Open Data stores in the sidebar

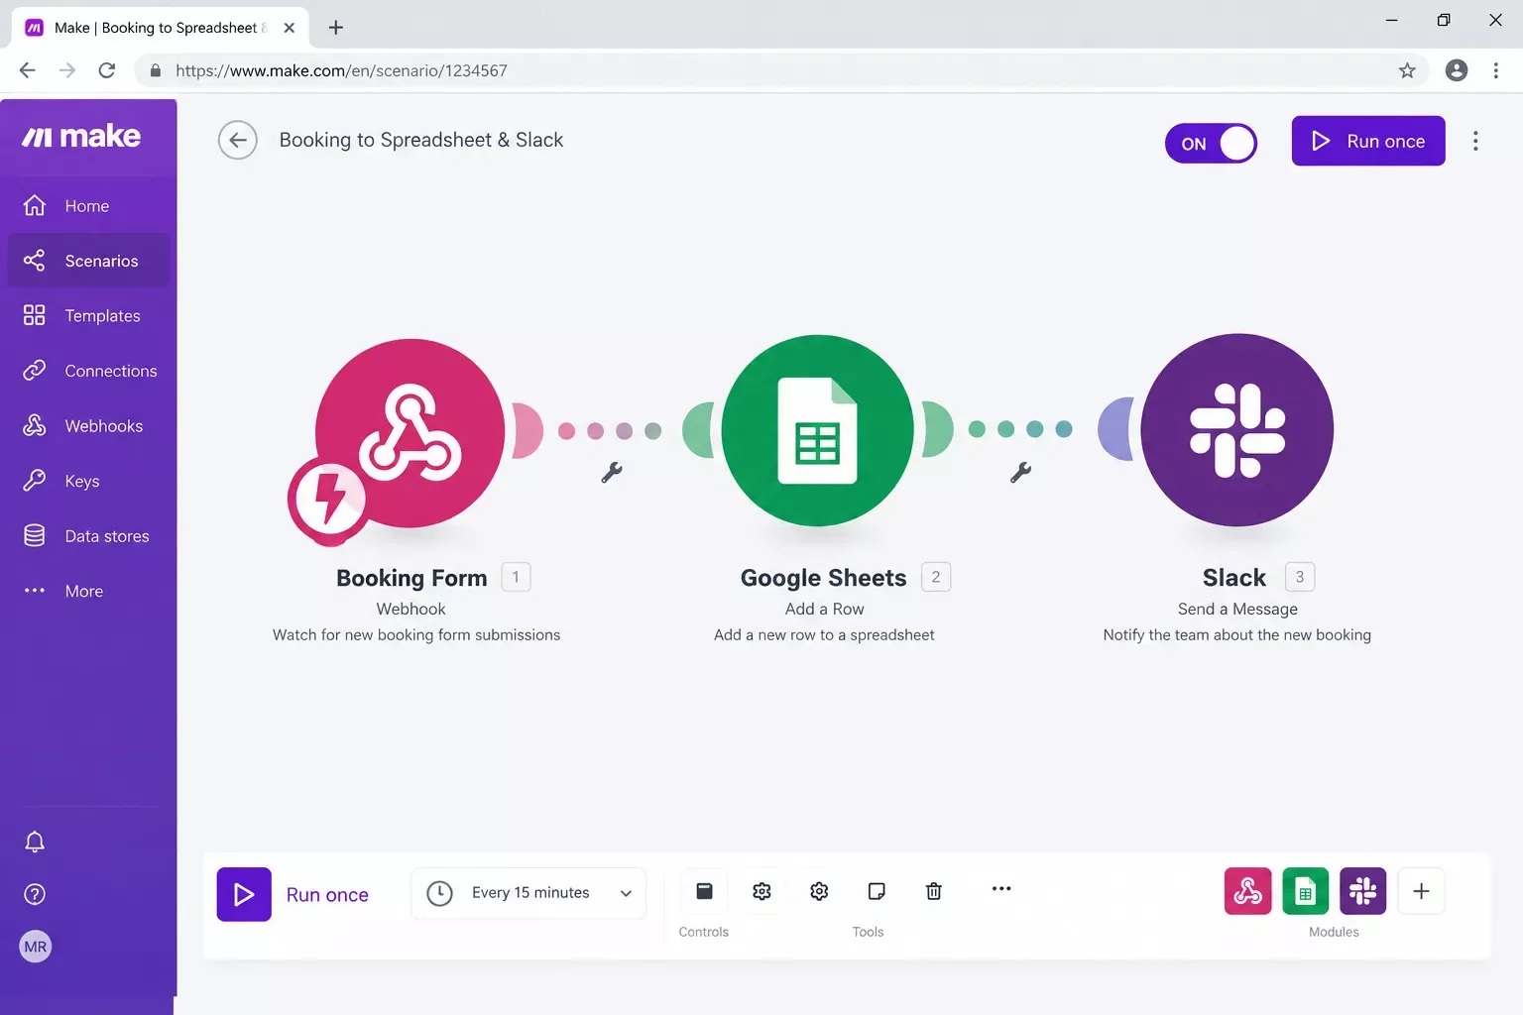(x=89, y=536)
